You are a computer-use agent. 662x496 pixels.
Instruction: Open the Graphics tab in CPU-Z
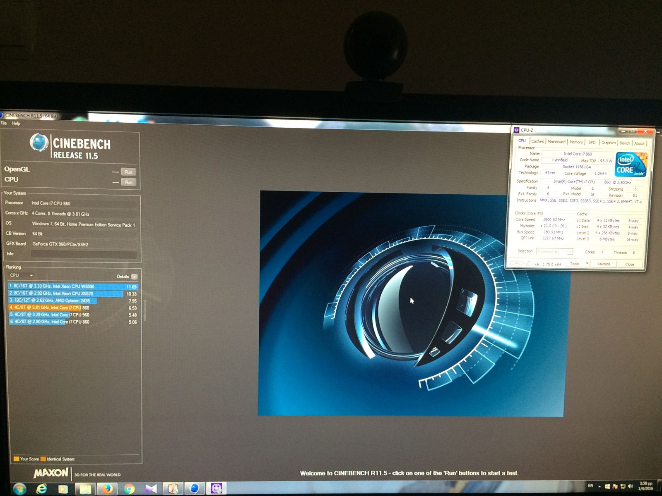pos(609,143)
